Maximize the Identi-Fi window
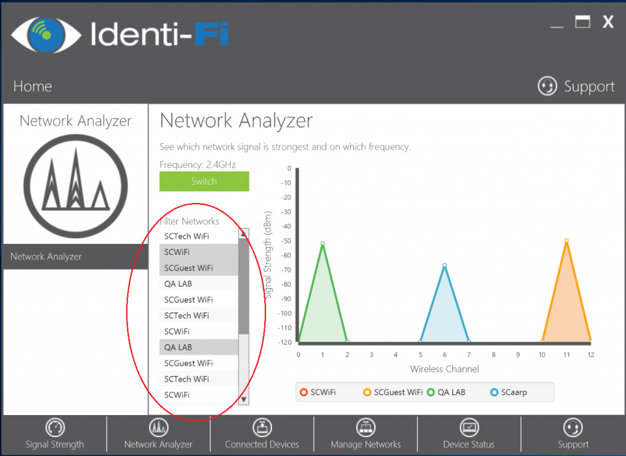This screenshot has width=626, height=456. [583, 21]
